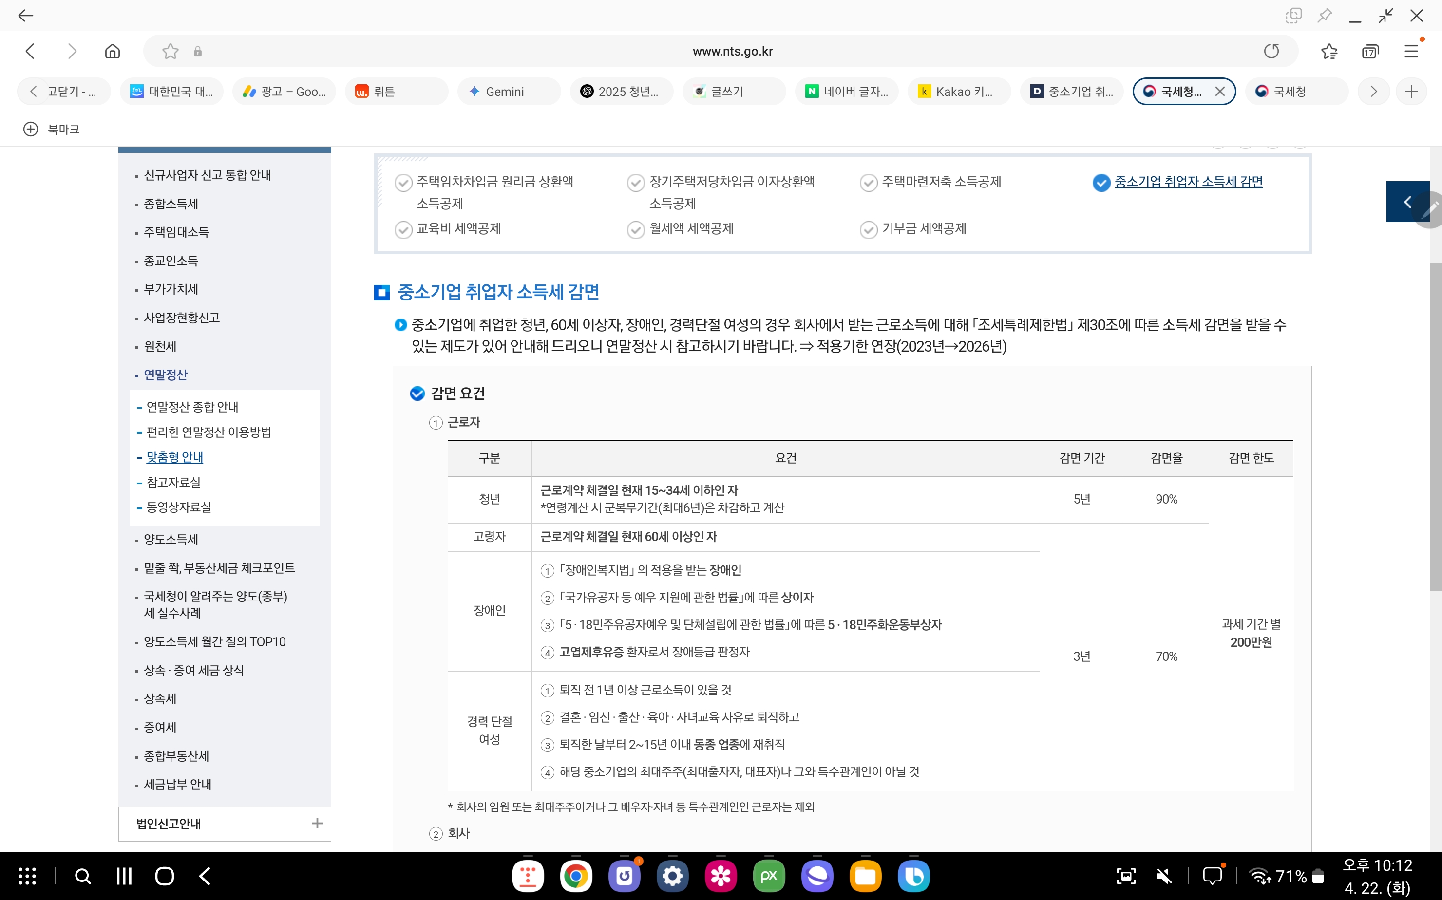Open the tab switcher showing 17 tabs
The height and width of the screenshot is (900, 1442).
coord(1369,51)
